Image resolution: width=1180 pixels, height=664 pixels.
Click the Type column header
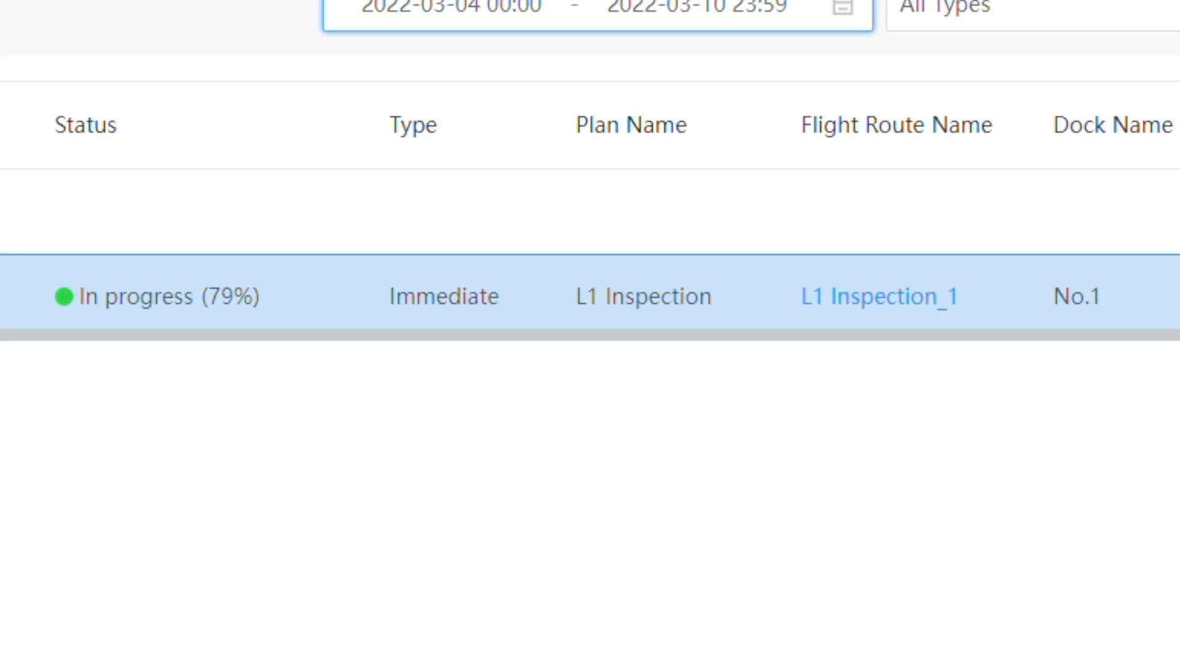click(413, 125)
